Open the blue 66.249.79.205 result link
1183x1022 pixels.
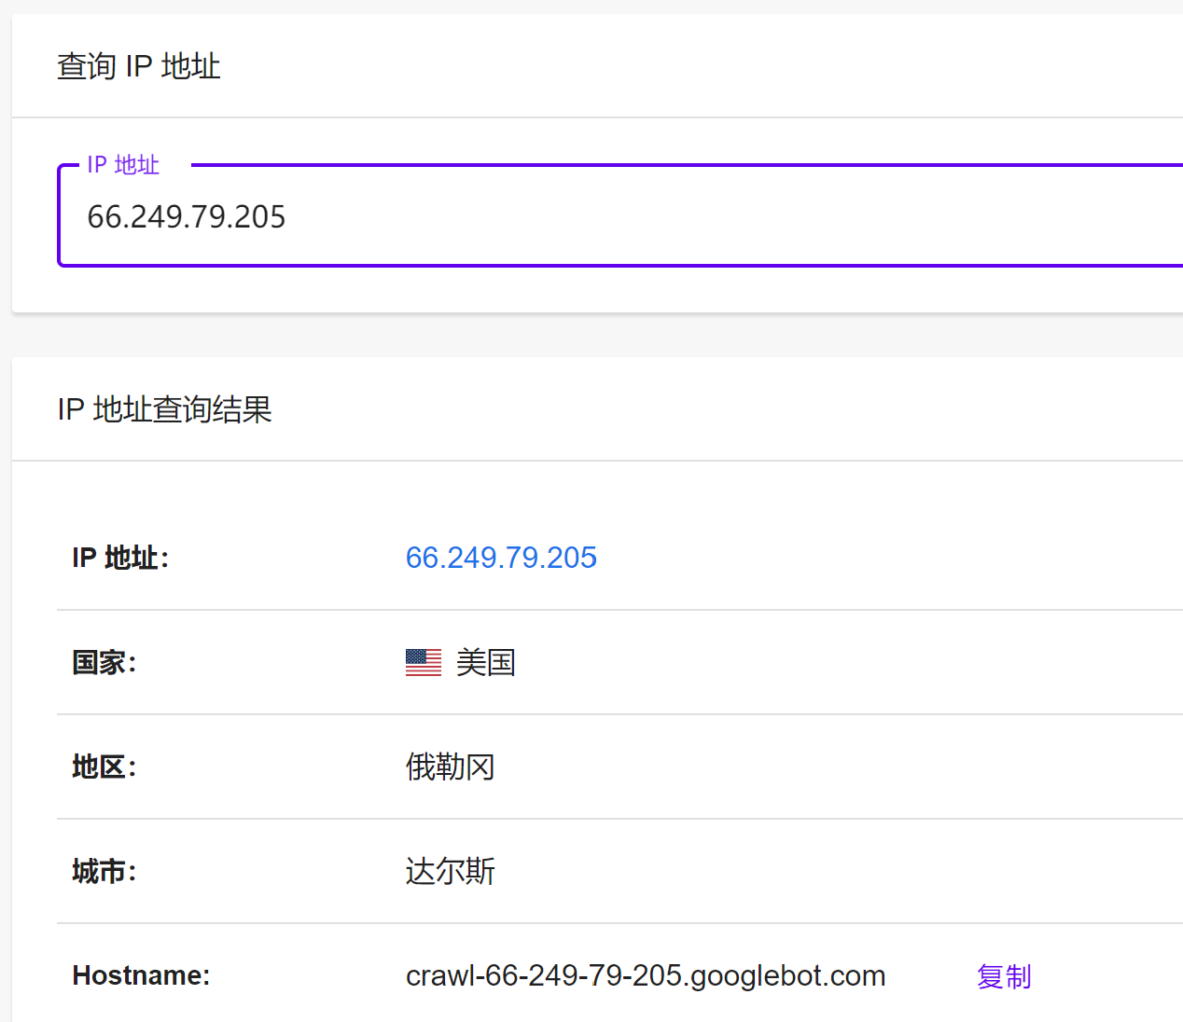click(x=501, y=558)
